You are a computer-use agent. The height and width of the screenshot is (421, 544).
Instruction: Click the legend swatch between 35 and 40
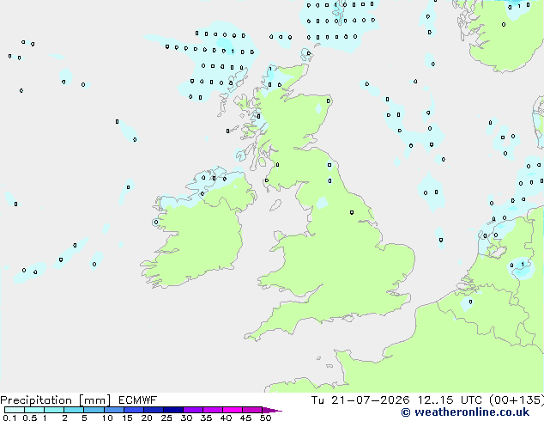[213, 410]
